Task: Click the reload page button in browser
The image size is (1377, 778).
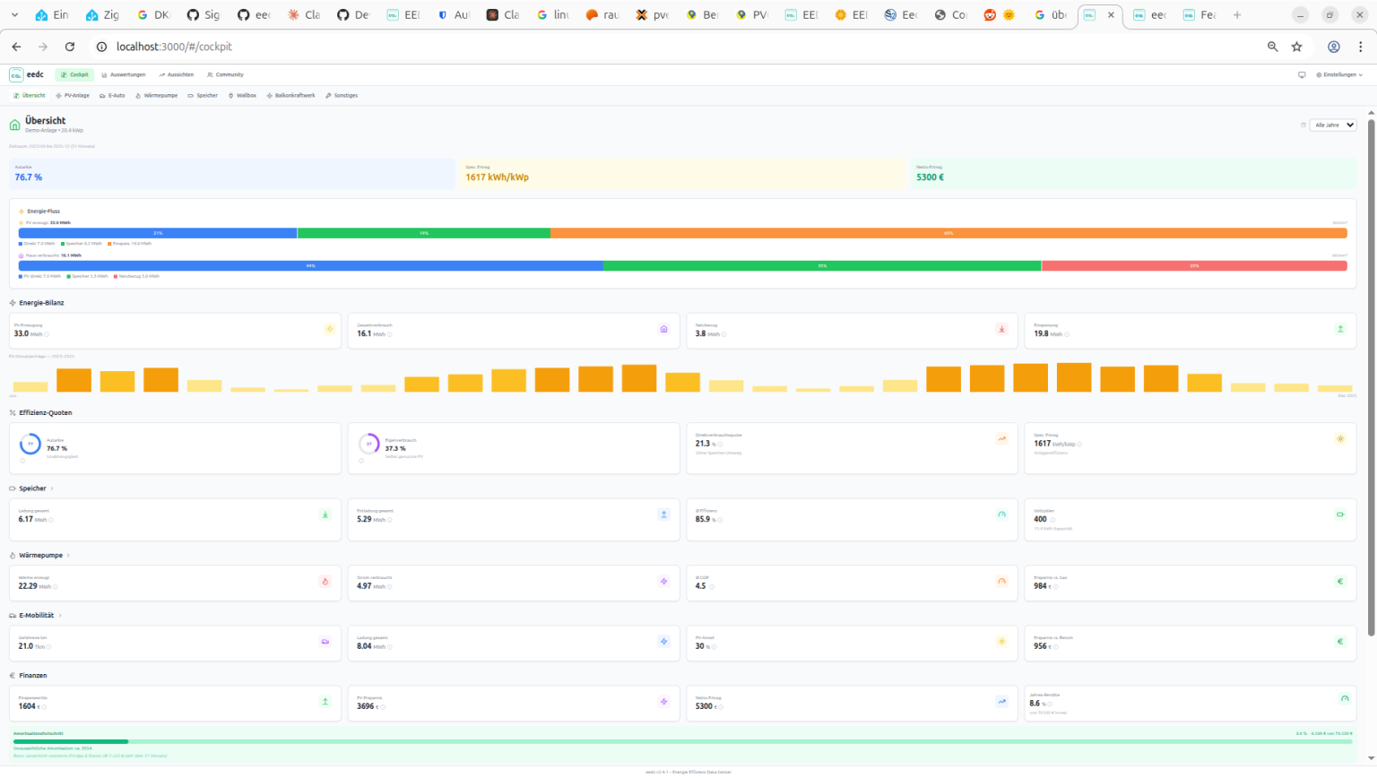Action: [x=70, y=47]
